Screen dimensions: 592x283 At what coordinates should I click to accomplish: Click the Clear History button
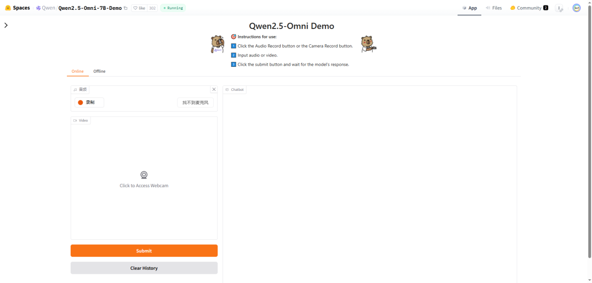point(144,268)
